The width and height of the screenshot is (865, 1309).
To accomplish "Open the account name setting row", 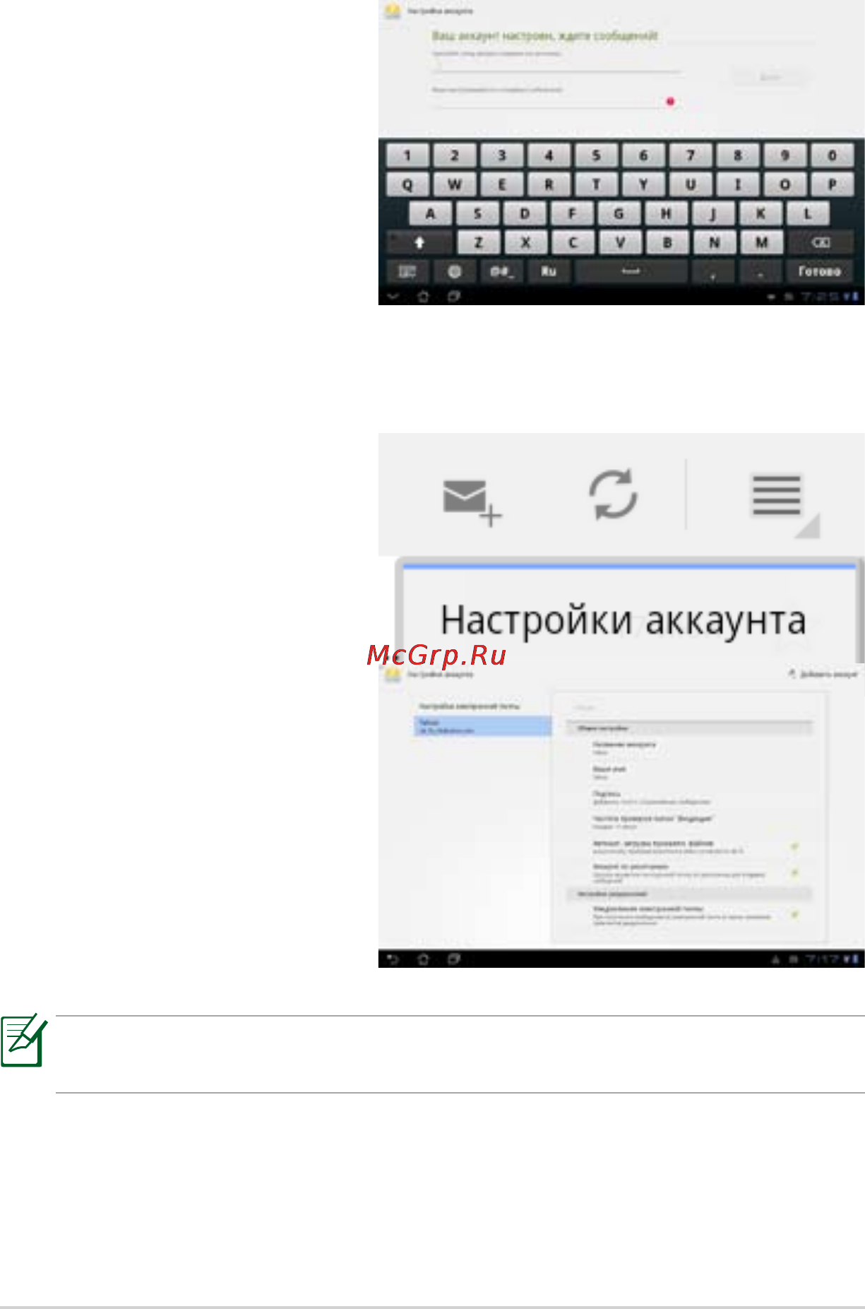I will 689,748.
